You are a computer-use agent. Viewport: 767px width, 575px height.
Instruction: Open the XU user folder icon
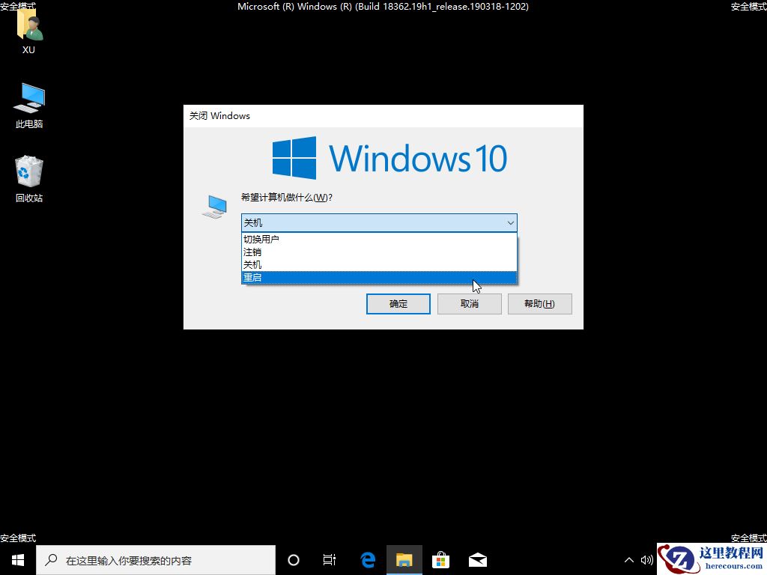click(29, 30)
